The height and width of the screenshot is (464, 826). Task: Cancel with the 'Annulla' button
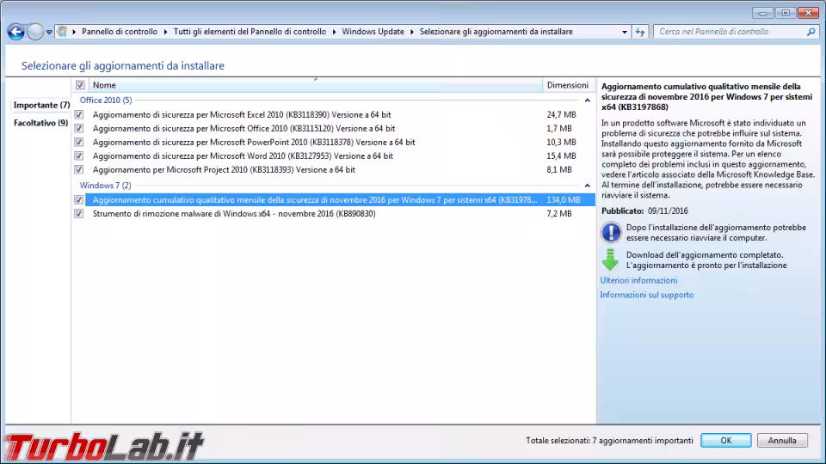[x=782, y=440]
